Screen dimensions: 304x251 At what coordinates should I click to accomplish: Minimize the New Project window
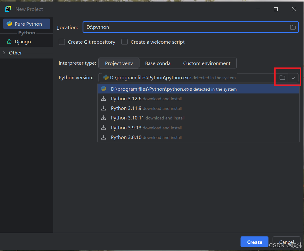point(258,9)
